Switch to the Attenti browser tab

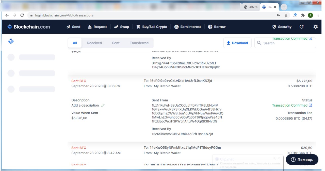point(251,7)
